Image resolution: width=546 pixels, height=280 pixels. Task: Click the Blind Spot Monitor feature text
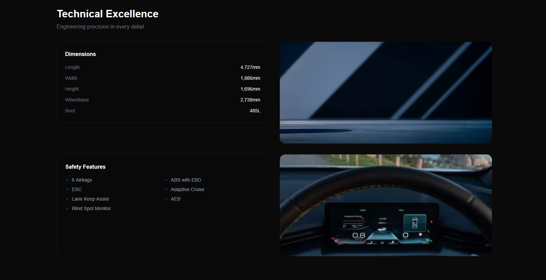coord(91,208)
